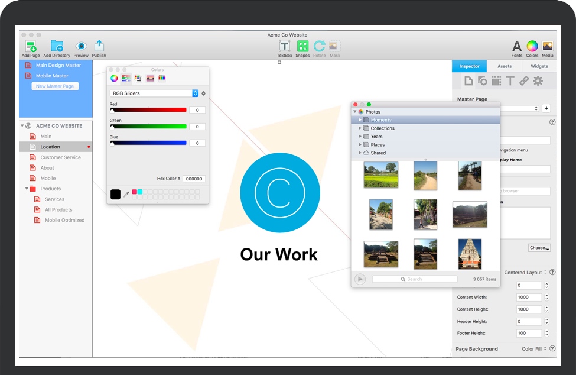Image resolution: width=576 pixels, height=375 pixels.
Task: Click the Publish toolbar icon
Action: (x=99, y=47)
